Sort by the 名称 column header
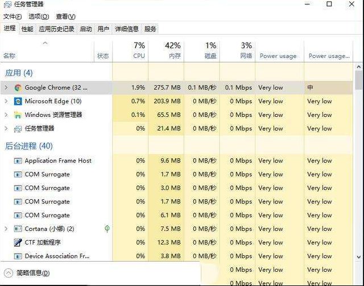Screen dimensions: 364x286 coord(47,52)
